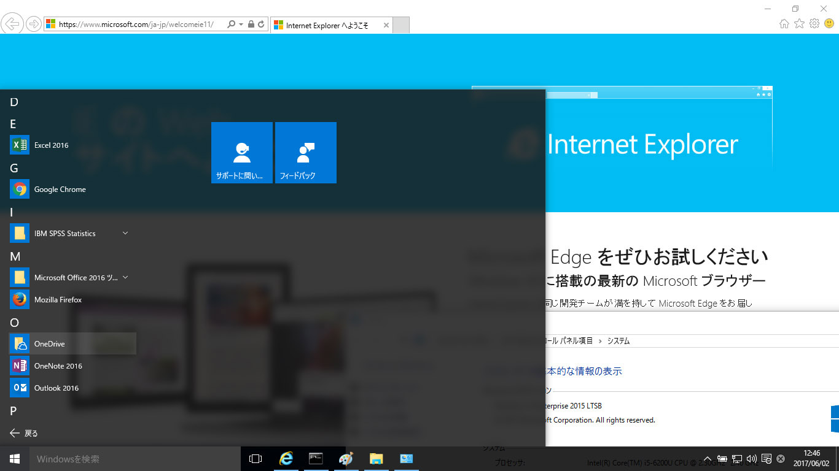The image size is (839, 471).
Task: Click the IE address bar URL
Action: click(x=135, y=25)
